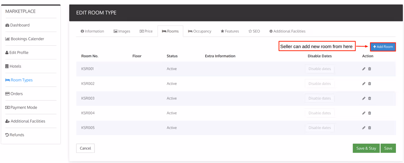
Task: Click room number KSR001 cell
Action: 88,69
